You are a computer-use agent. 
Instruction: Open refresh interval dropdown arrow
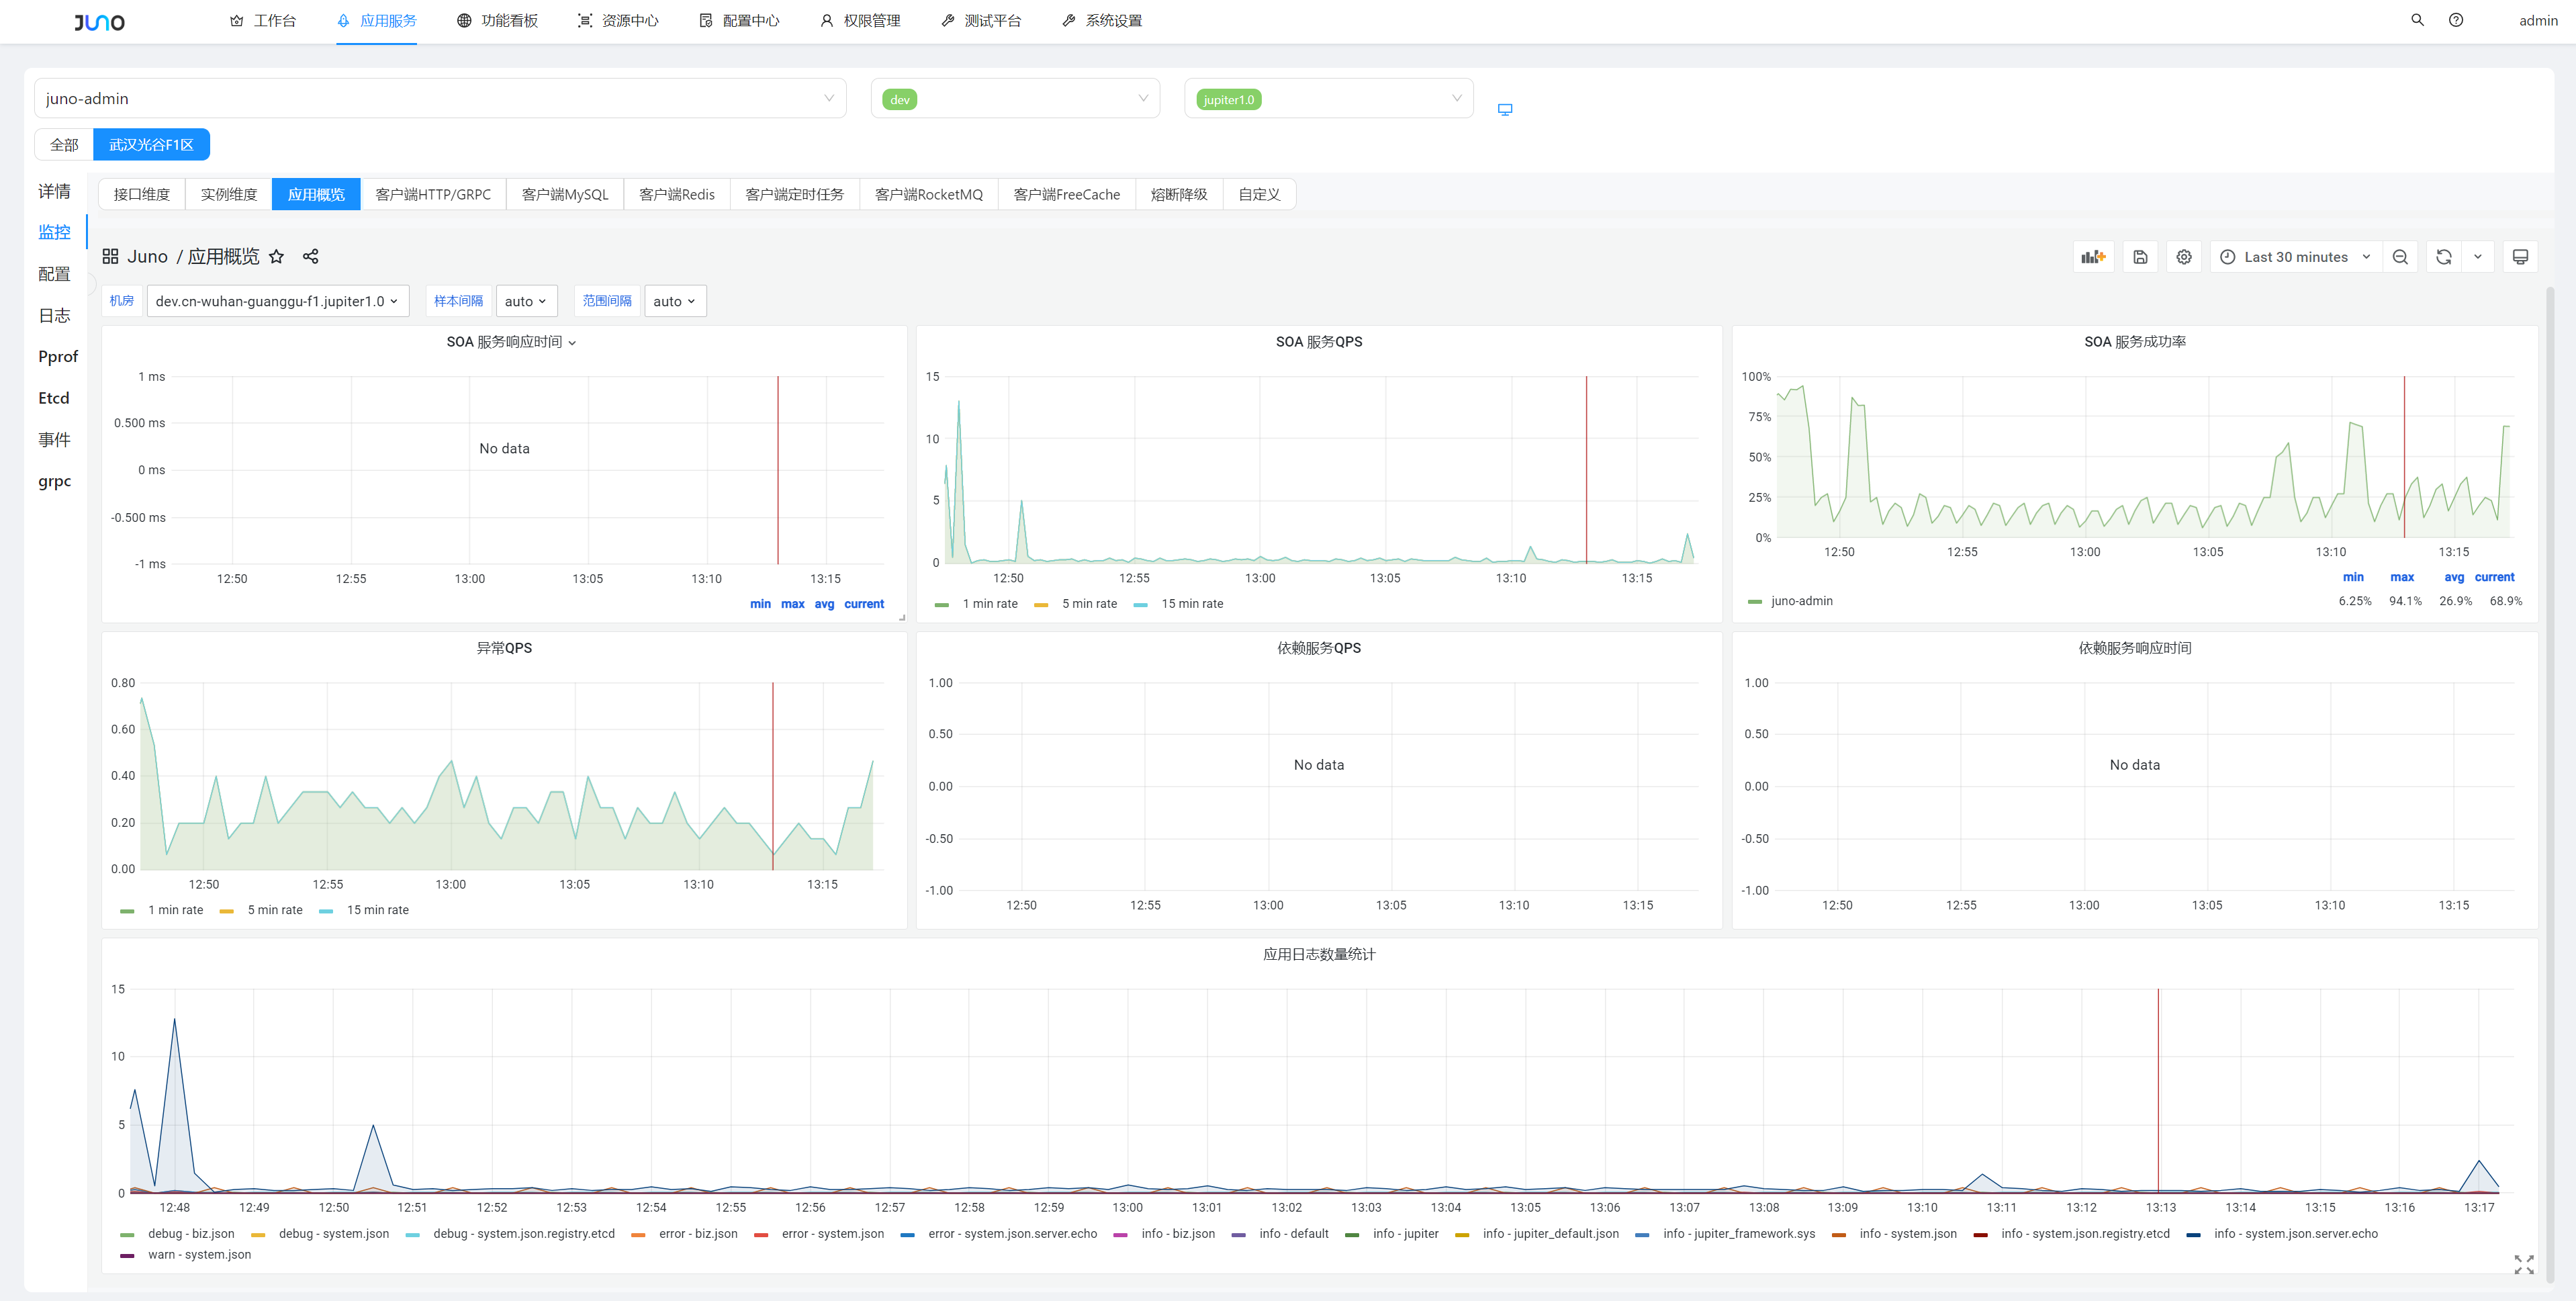click(x=2478, y=257)
